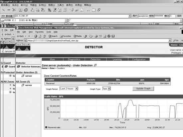Switch to the Diagnostics tab
The image size is (183, 137).
click(x=74, y=59)
